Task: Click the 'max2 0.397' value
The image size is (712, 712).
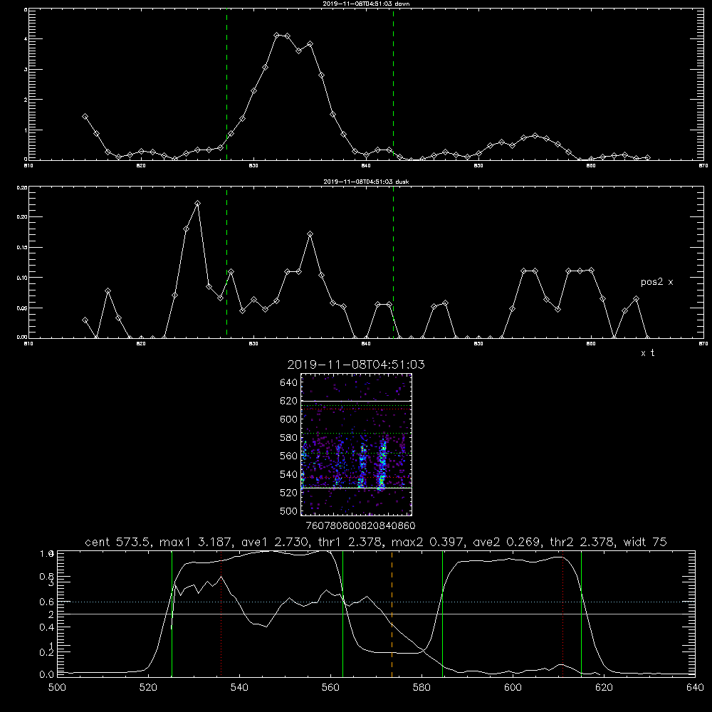Action: pos(426,542)
